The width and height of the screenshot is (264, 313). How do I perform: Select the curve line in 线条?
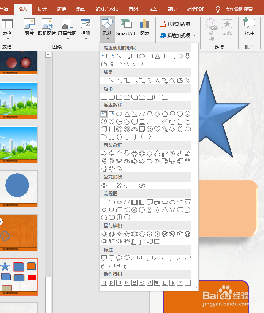172,81
